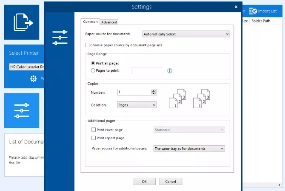Click the Page Range group label
The height and width of the screenshot is (191, 285).
click(97, 54)
